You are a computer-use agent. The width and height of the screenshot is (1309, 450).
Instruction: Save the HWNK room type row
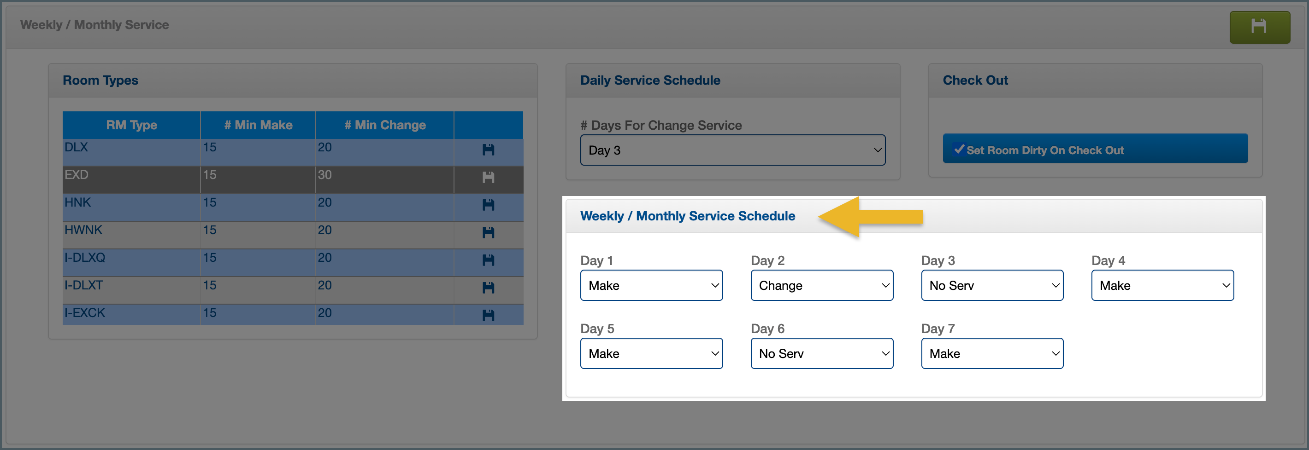[488, 232]
